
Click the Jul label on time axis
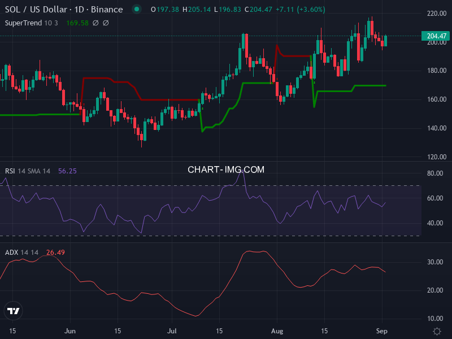click(x=172, y=330)
